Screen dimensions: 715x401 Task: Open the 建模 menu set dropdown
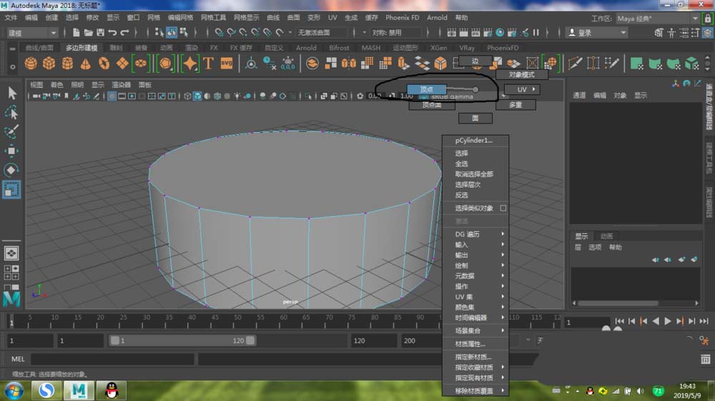coord(32,33)
